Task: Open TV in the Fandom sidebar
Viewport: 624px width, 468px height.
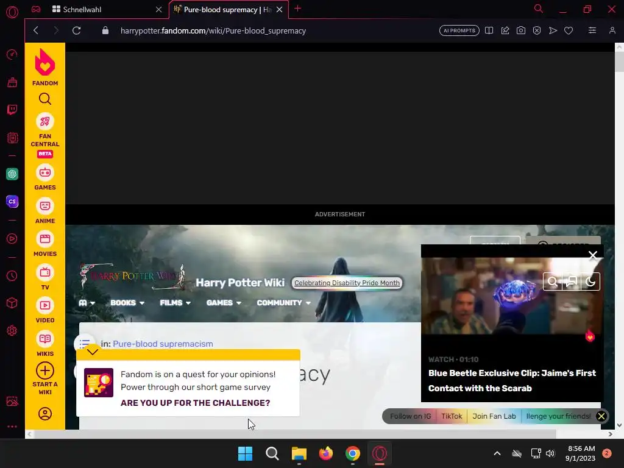Action: pos(45,277)
